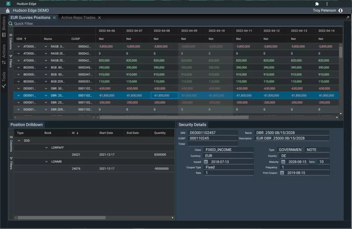
Task: Collapse the LONMB book group
Action: point(46,162)
